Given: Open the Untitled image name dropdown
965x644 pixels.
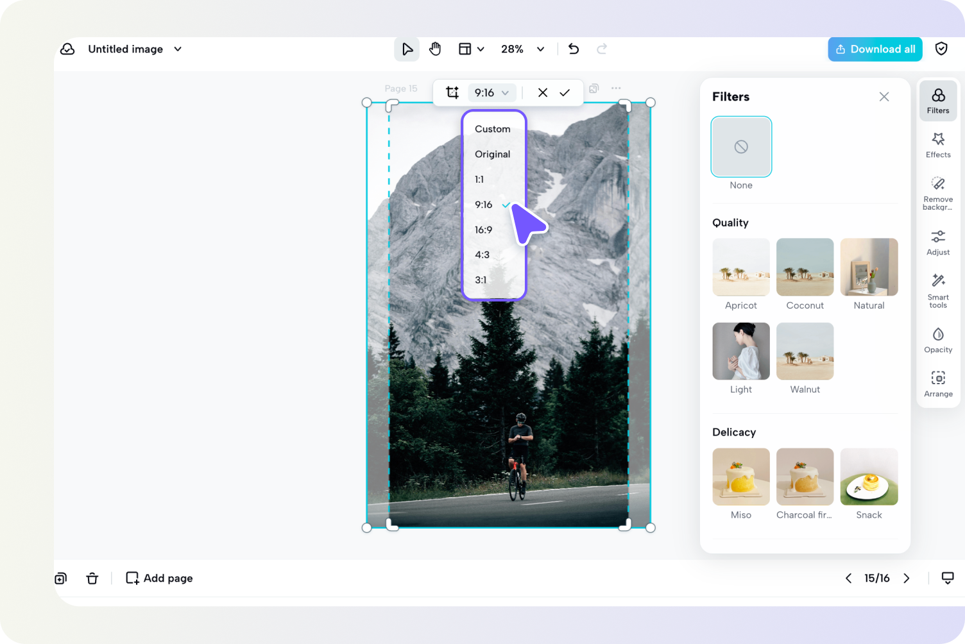Looking at the screenshot, I should [x=178, y=49].
